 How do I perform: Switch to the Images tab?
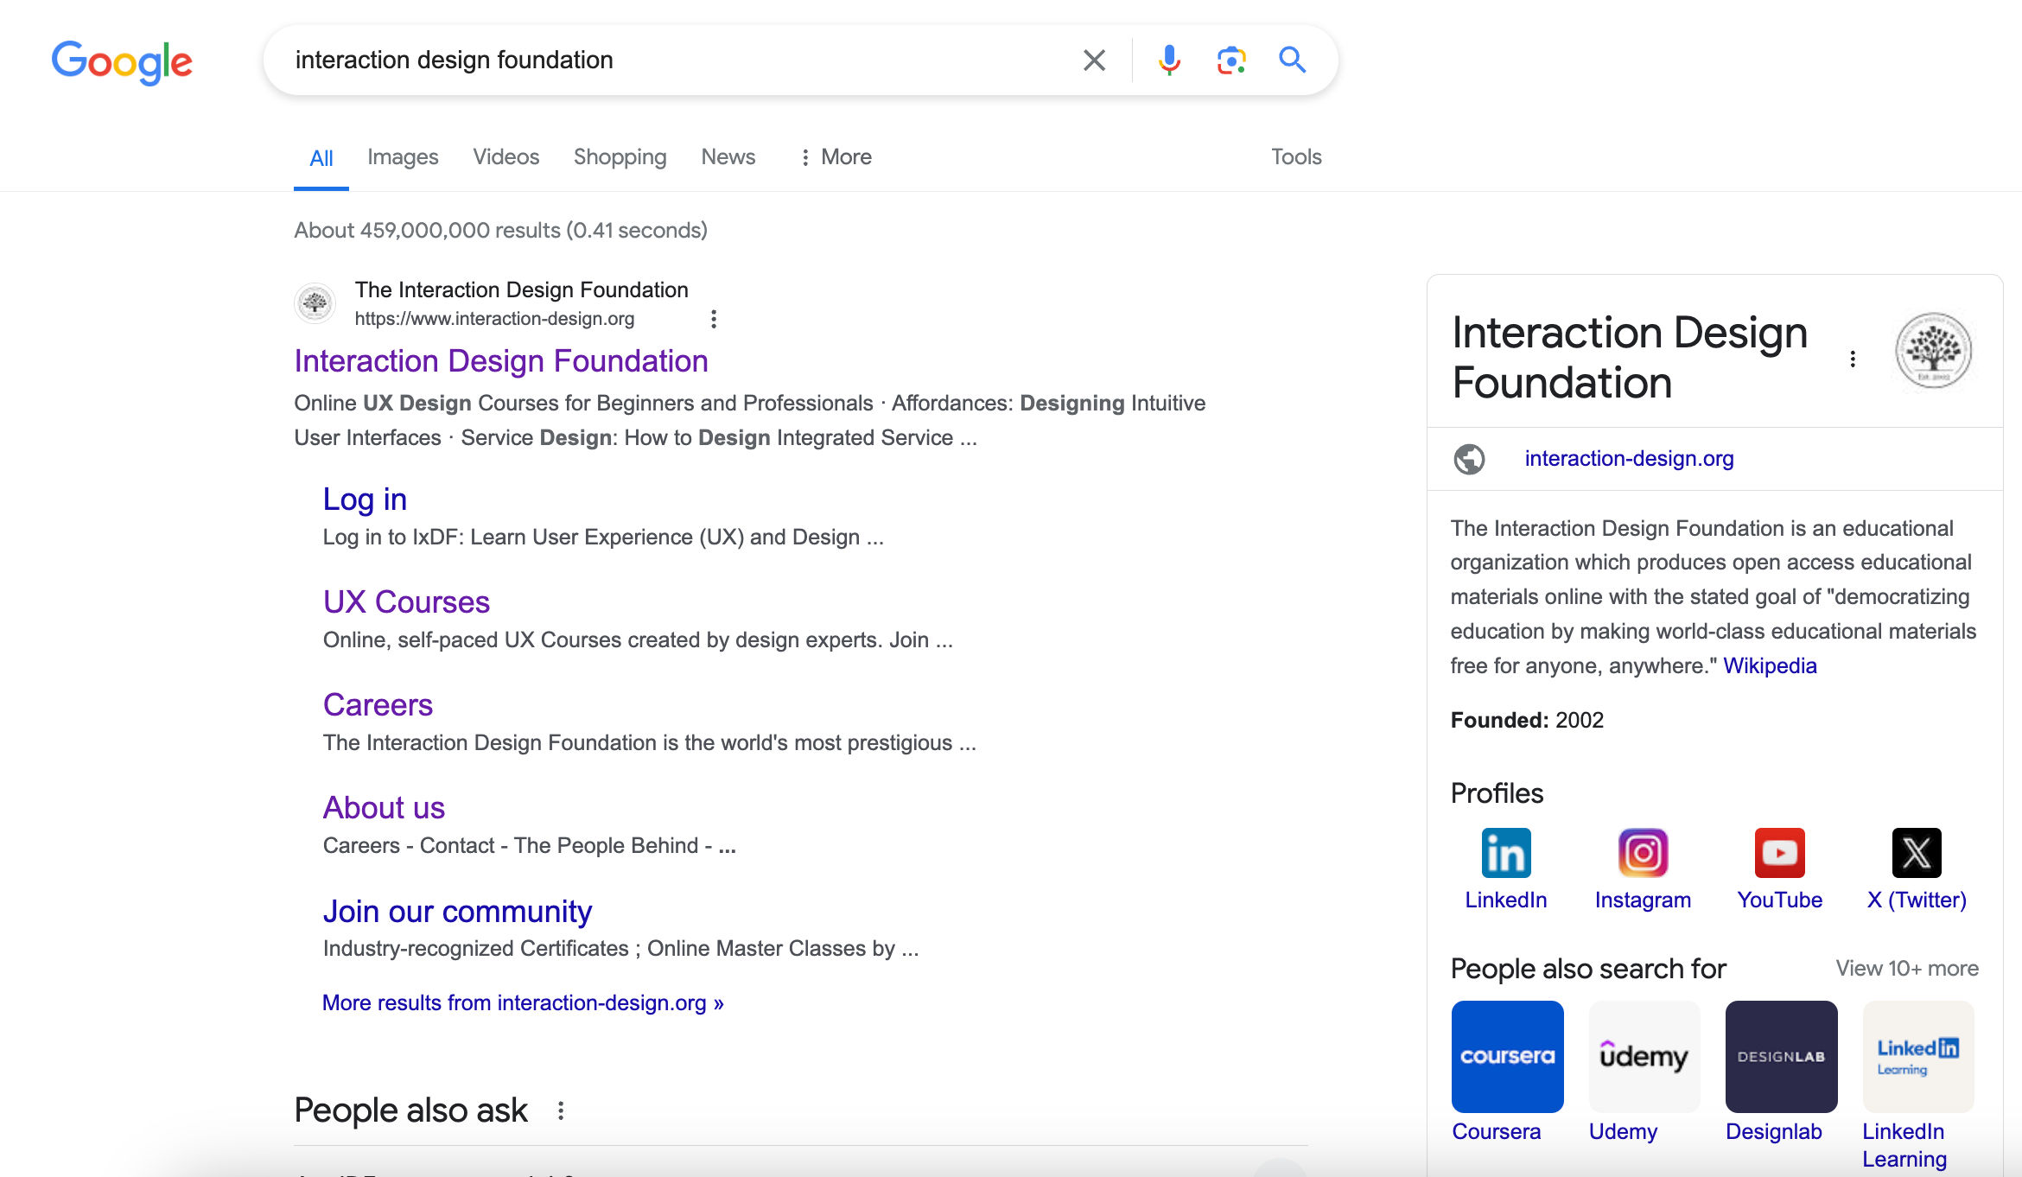tap(402, 156)
